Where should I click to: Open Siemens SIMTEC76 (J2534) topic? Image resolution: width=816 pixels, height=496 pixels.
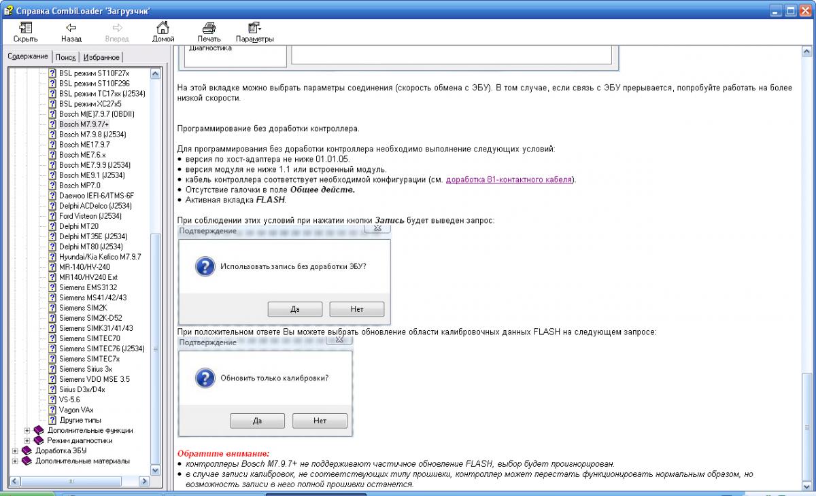coord(102,348)
